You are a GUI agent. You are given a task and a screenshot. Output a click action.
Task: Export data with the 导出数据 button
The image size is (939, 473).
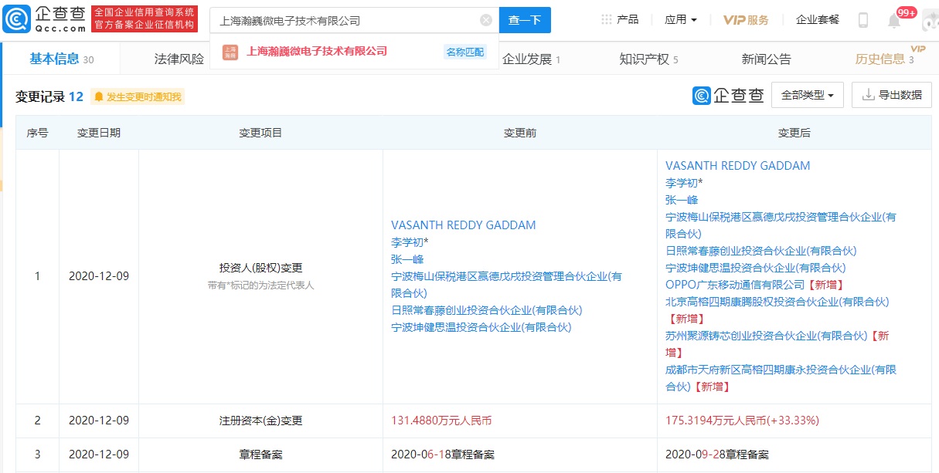point(891,95)
